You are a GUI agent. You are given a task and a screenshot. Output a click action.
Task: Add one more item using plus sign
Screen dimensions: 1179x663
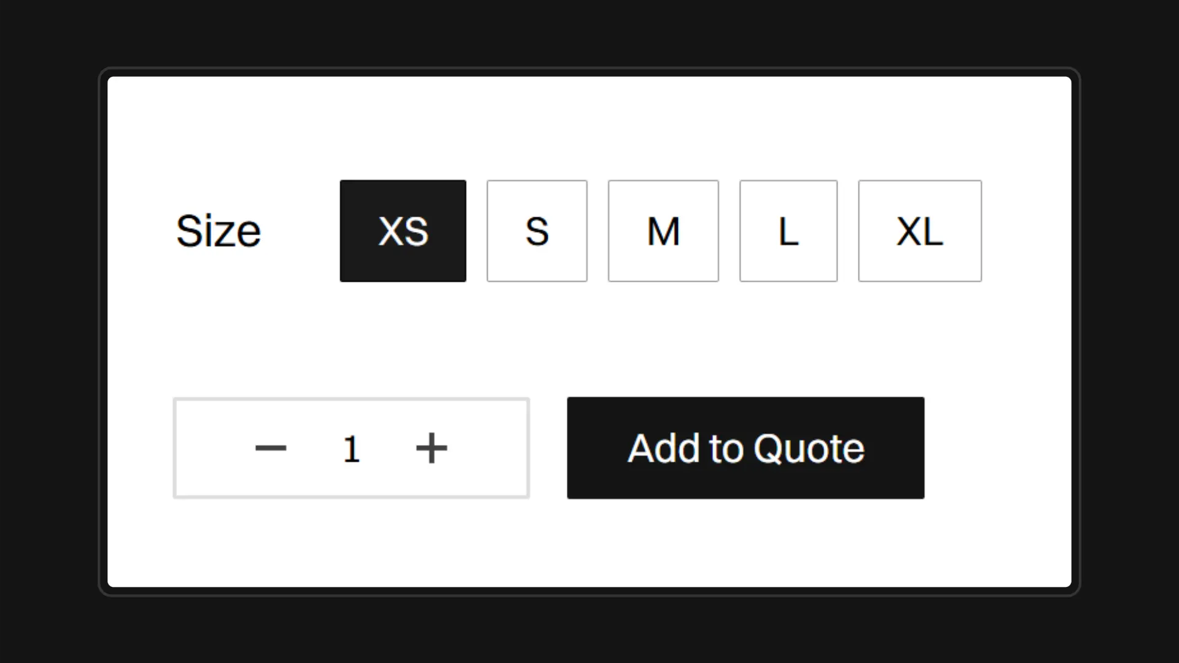(432, 448)
